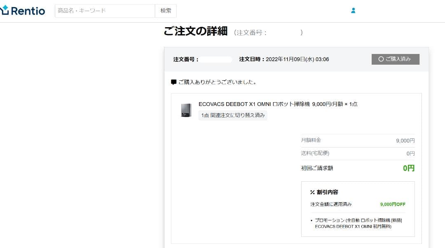
Task: Click the Rentio logo house icon
Action: pos(4,10)
